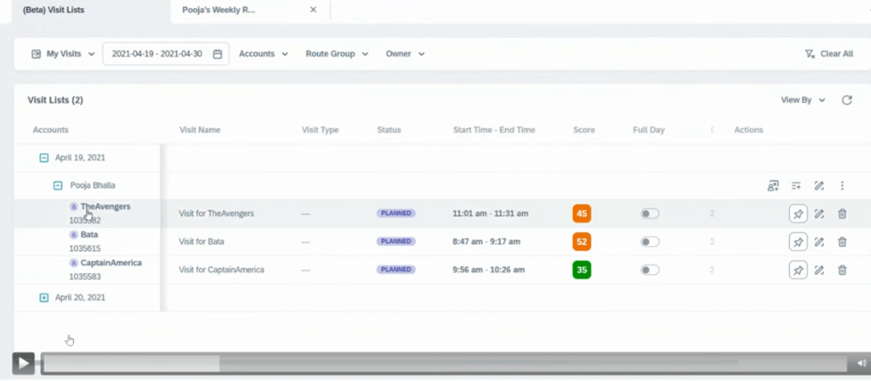Click the orange score badge 52
This screenshot has height=381, width=871.
(582, 242)
